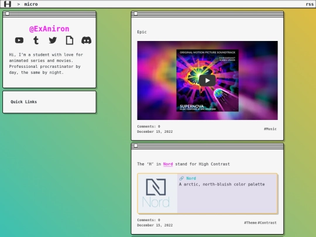
Task: Click the Nord post window's title bar square
Action: click(x=136, y=146)
